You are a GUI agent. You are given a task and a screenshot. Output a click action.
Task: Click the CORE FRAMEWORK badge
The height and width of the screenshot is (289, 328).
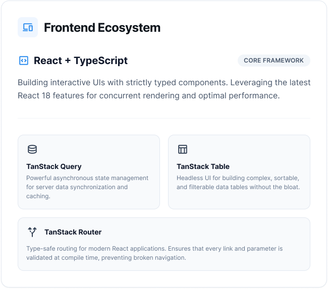point(274,61)
